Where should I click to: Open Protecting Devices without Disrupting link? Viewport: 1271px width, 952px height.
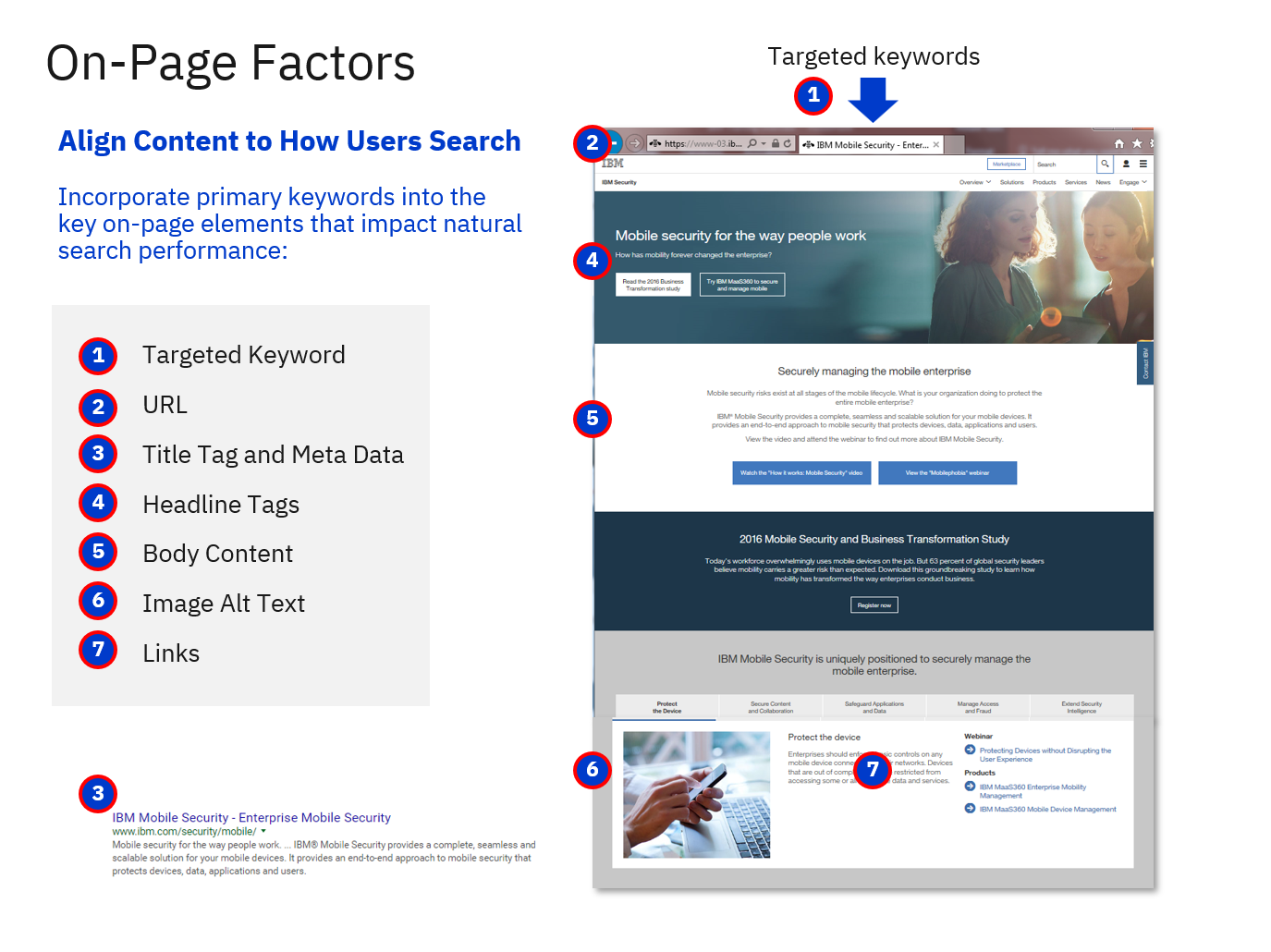[x=1045, y=754]
